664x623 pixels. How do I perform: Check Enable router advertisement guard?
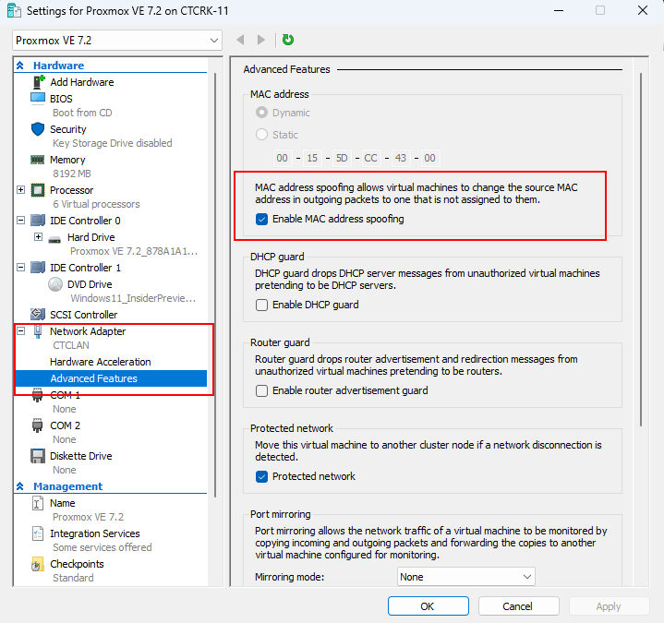click(261, 390)
